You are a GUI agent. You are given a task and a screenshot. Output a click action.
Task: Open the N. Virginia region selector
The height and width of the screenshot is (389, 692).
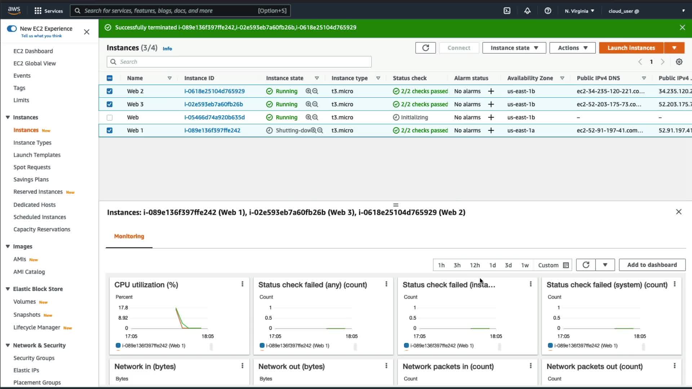point(579,11)
